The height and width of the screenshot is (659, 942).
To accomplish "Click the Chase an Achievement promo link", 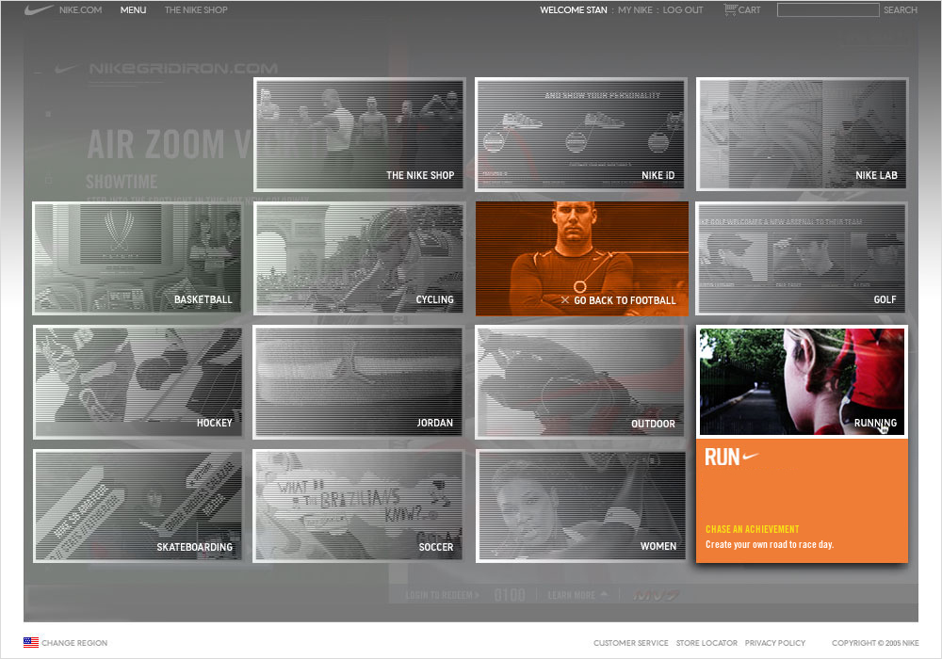I will [752, 529].
